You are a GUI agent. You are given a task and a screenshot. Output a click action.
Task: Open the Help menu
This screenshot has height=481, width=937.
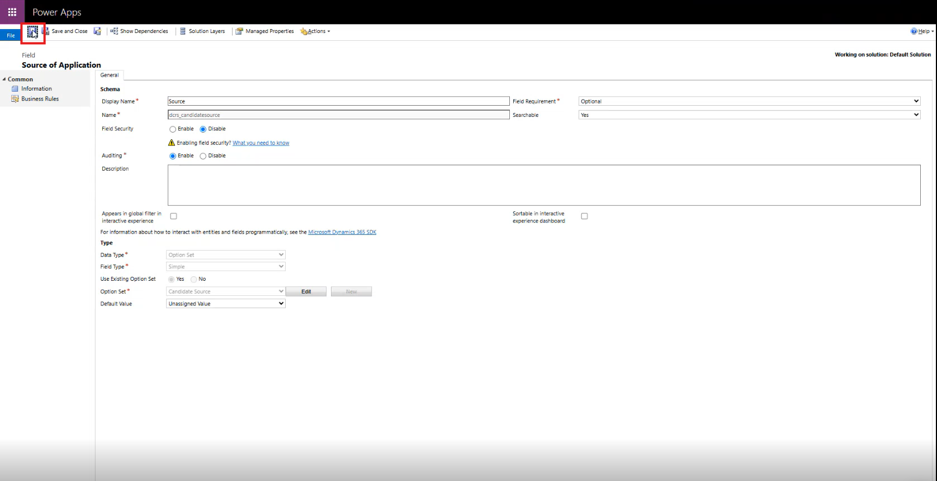(921, 31)
